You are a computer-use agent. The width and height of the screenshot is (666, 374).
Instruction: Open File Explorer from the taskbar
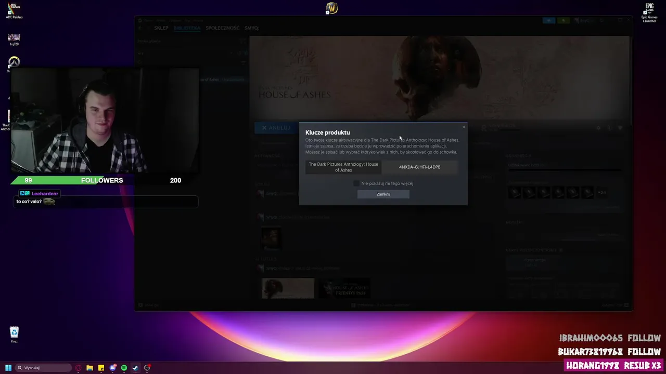point(89,368)
